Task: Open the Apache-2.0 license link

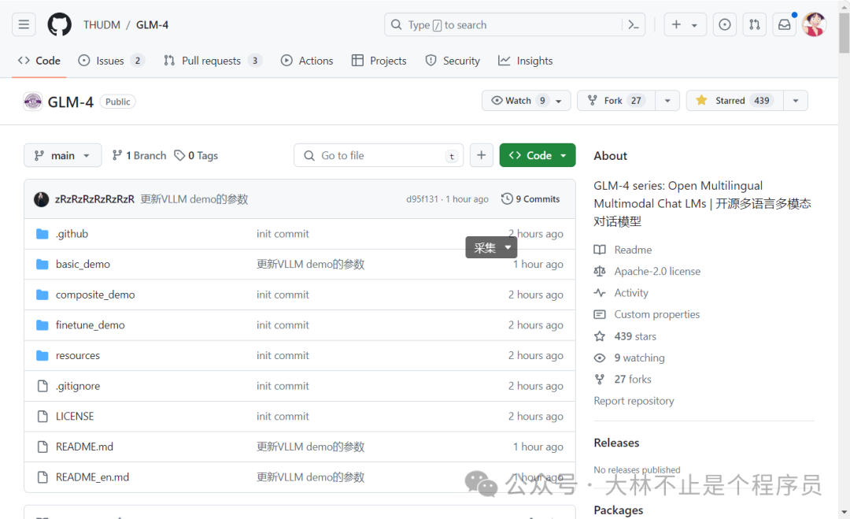Action: click(657, 271)
